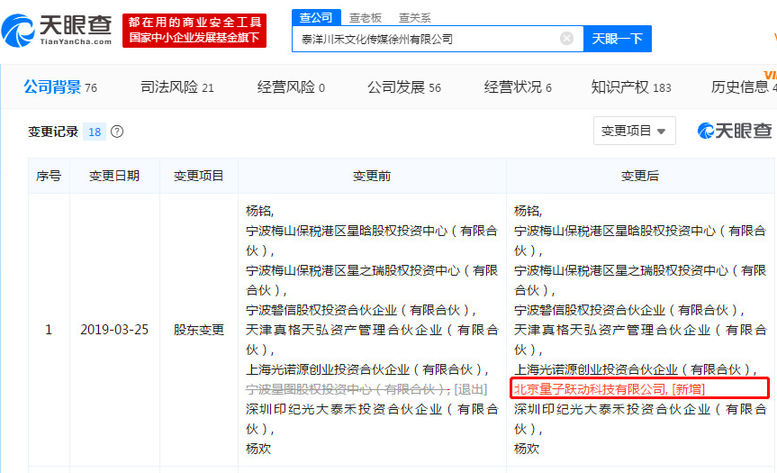
Task: Open the 经营风险 section tab
Action: click(x=291, y=87)
